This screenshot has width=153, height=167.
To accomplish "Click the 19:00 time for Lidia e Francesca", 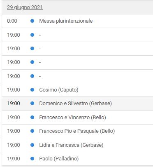I will [14, 145].
